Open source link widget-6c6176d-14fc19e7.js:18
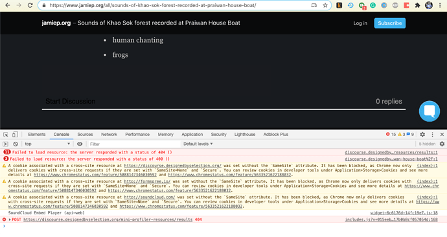The width and height of the screenshot is (447, 237). pyautogui.click(x=404, y=213)
